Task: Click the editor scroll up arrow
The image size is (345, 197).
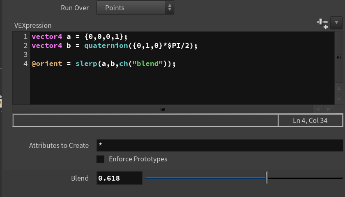Action: pos(339,88)
